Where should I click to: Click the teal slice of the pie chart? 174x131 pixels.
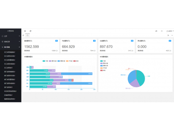click(141, 77)
